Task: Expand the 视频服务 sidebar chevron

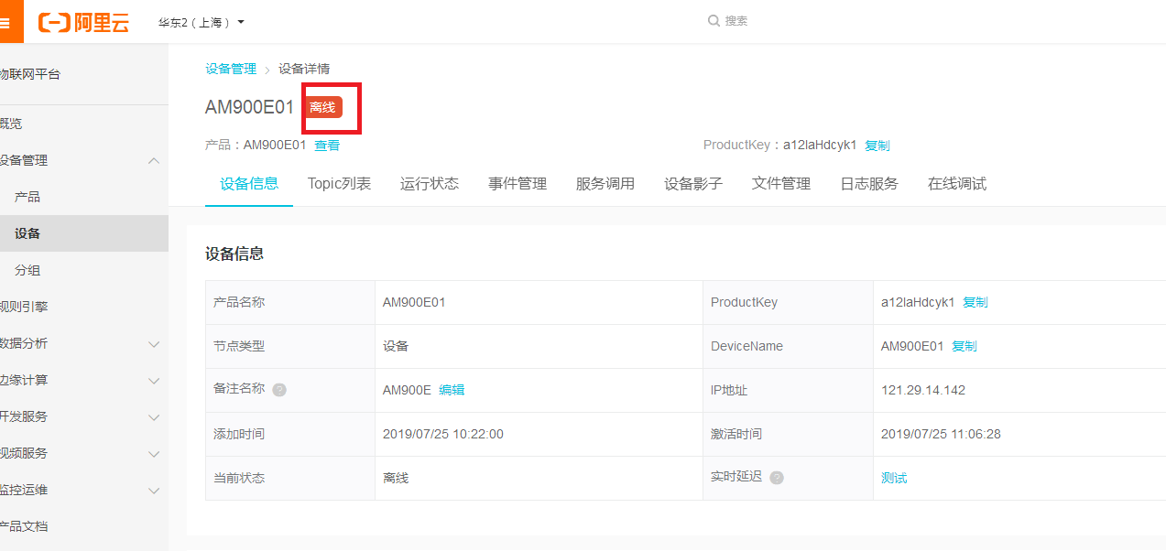Action: click(x=154, y=453)
